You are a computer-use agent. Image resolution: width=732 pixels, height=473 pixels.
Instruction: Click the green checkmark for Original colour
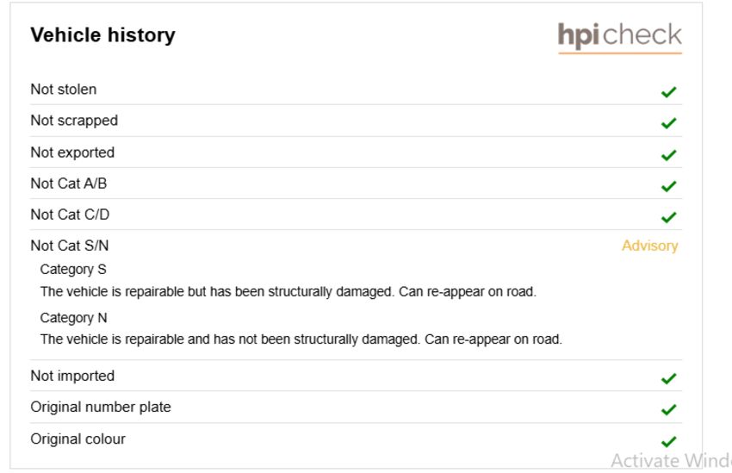click(x=668, y=441)
